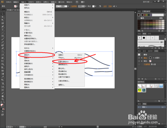Select the Paintbrush tool
167x128 pixels.
3,39
